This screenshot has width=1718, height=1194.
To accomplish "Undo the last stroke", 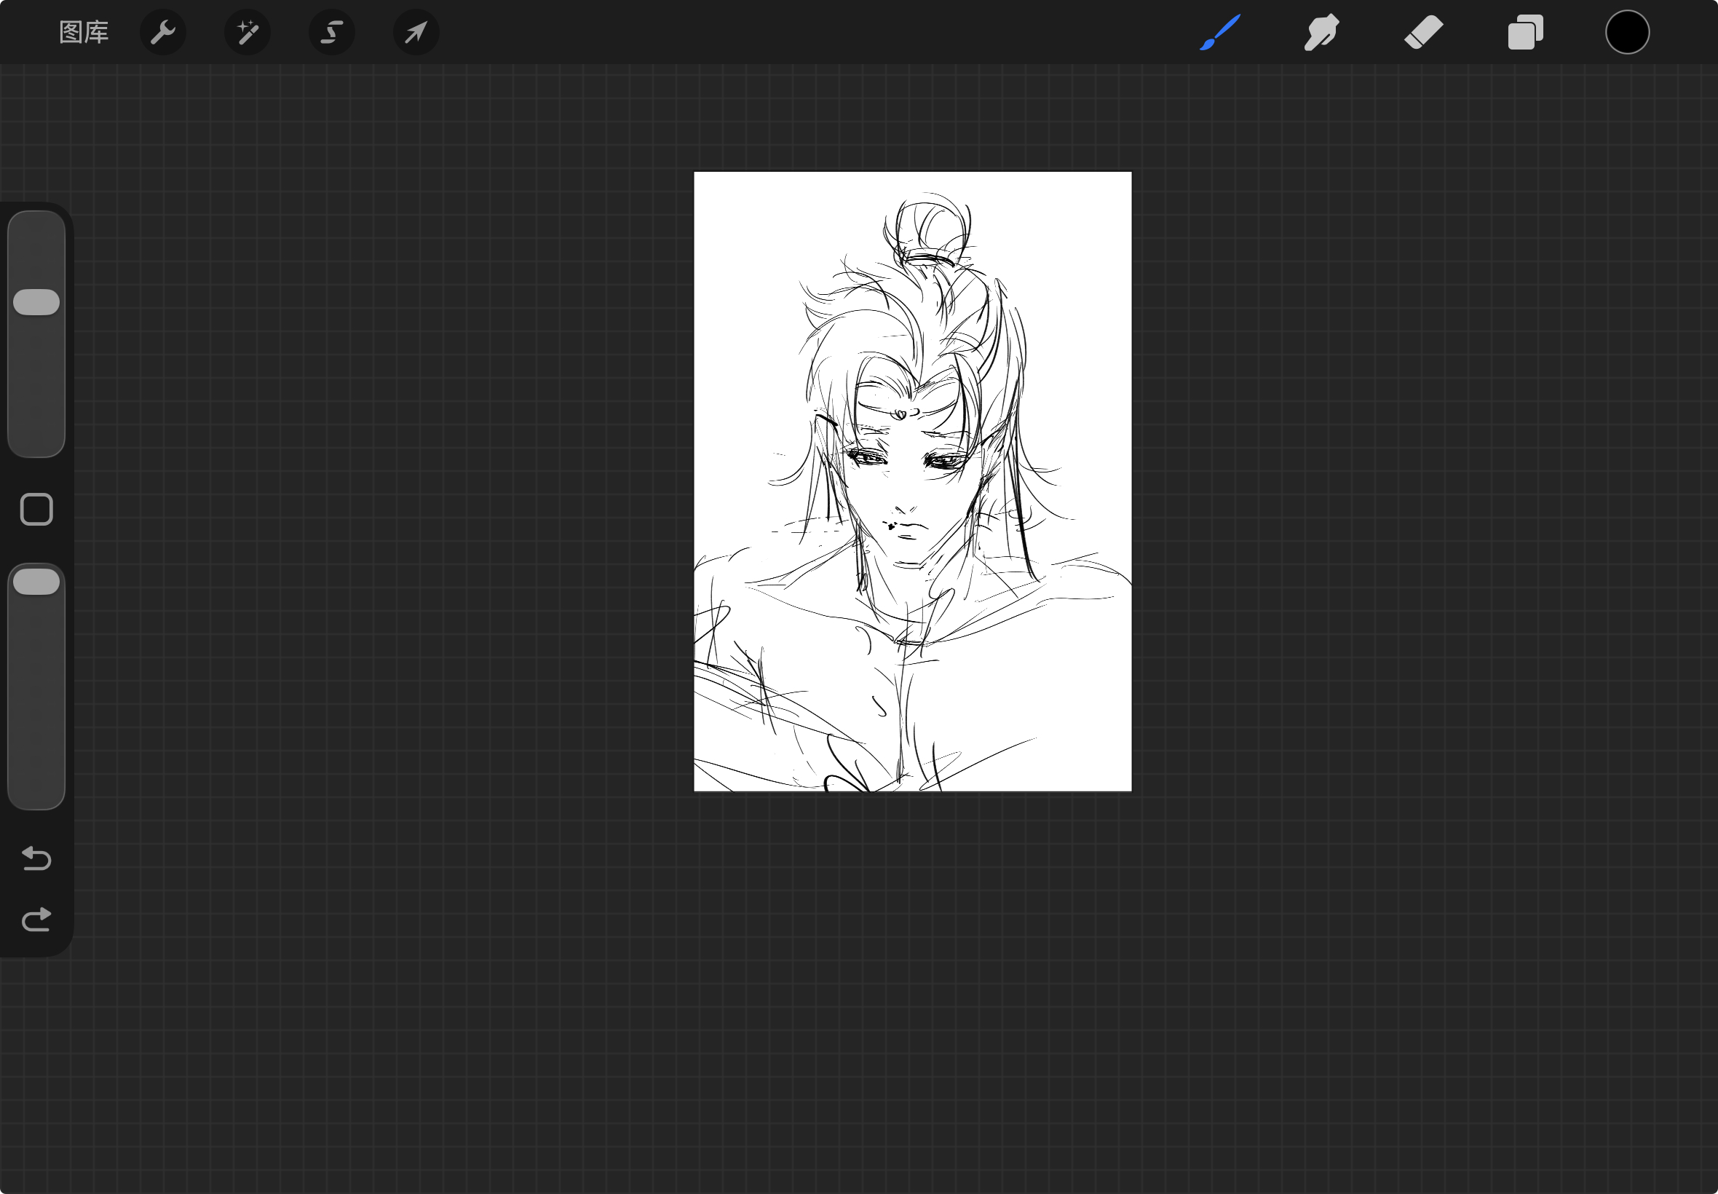I will (x=36, y=858).
